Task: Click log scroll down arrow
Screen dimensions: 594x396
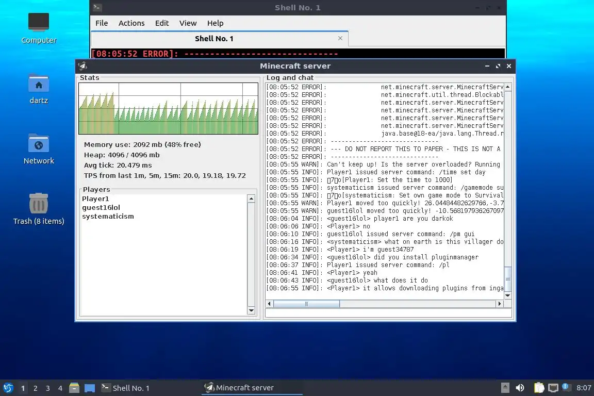Action: point(507,295)
